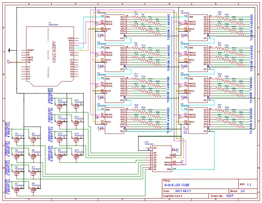262x203 pixels.
Task: Click resistor R33 220 symbol
Action: [x=219, y=17]
